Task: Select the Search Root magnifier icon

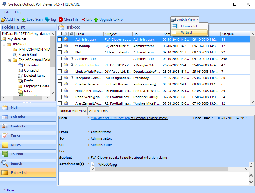Action: click(15, 55)
